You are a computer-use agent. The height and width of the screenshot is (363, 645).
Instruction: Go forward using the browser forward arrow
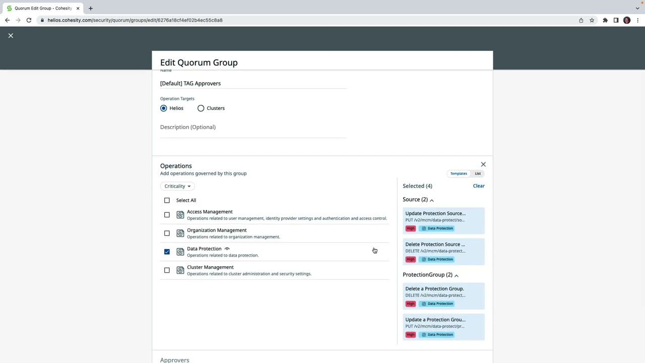click(18, 20)
